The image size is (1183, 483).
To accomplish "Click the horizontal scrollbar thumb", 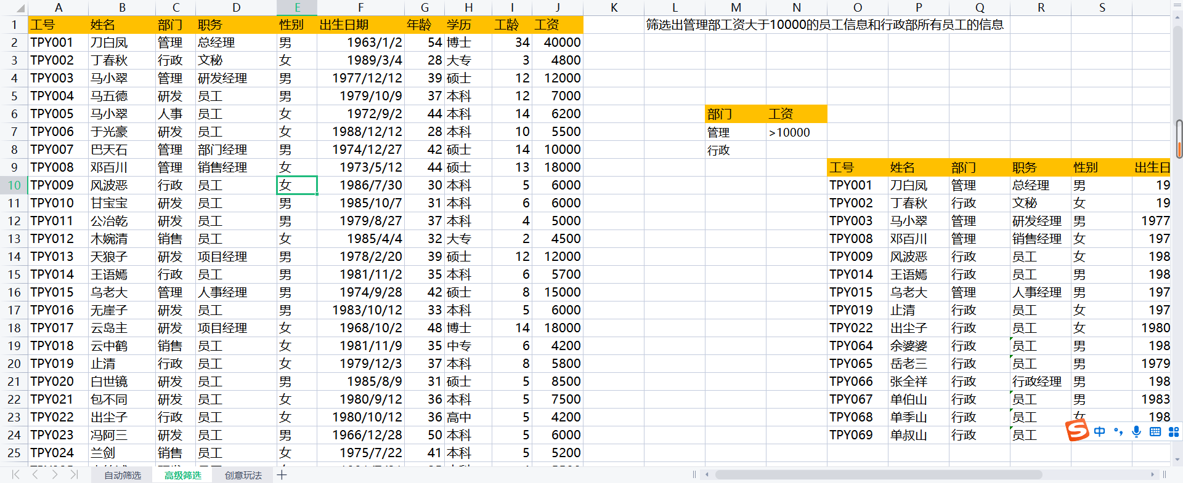I will click(x=878, y=474).
